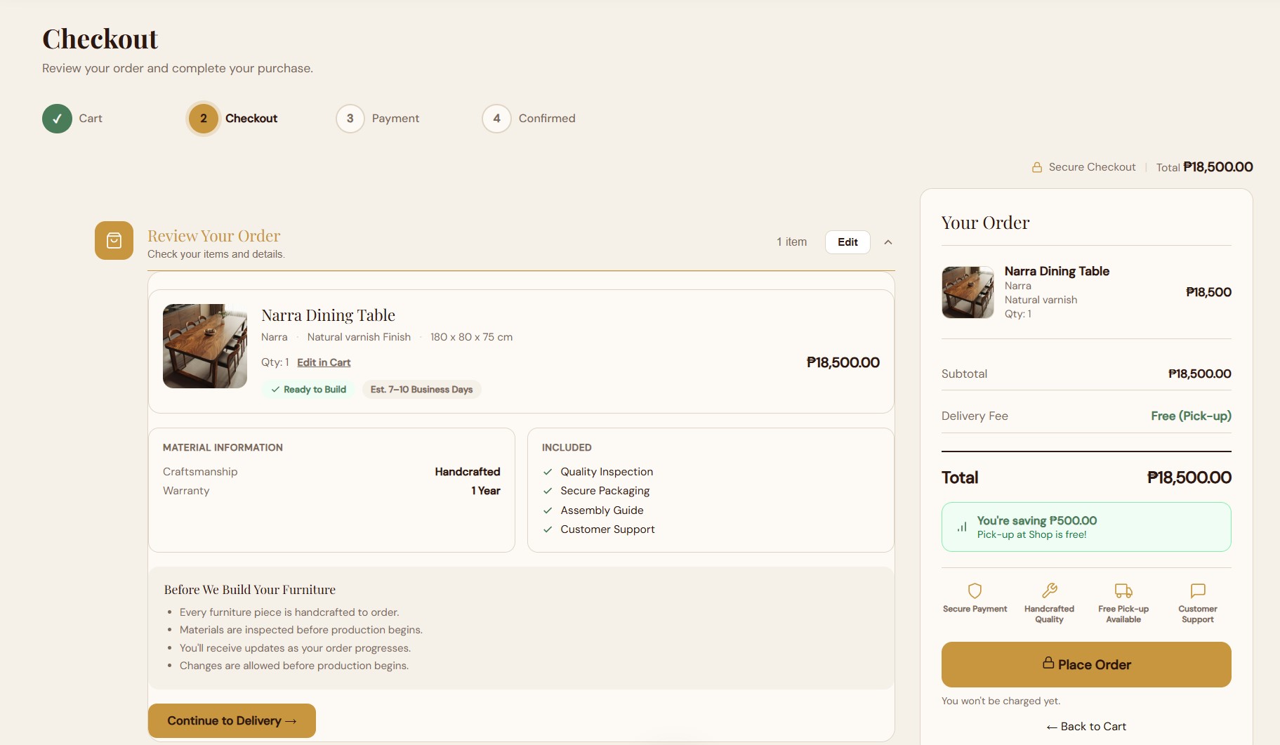Click the lock icon next to Secure Checkout
The image size is (1280, 745).
(1036, 167)
